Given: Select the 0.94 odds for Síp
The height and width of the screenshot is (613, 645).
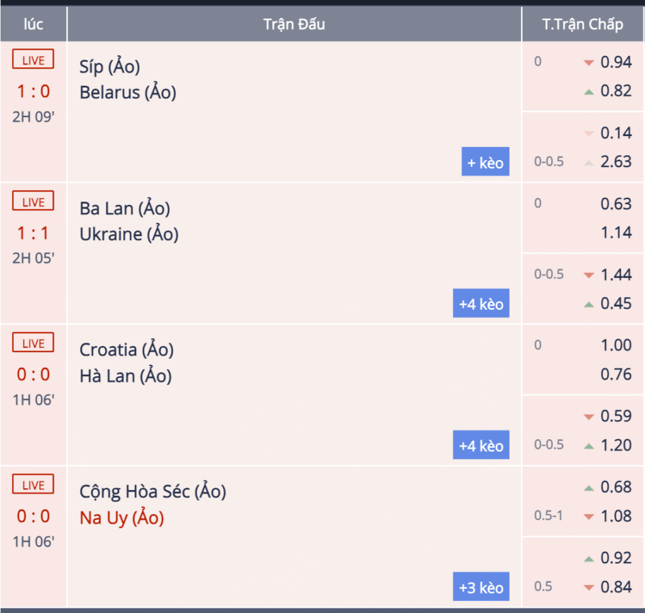Looking at the screenshot, I should pyautogui.click(x=615, y=62).
